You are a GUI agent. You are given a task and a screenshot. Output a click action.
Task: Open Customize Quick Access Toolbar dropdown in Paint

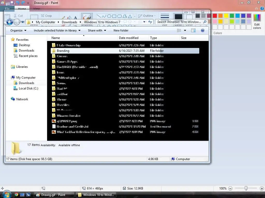tap(28, 3)
